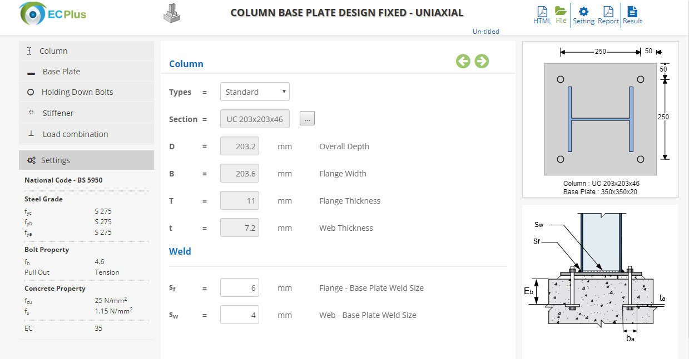Open section browser ellipsis button
Screen dimensions: 689x359
point(307,119)
